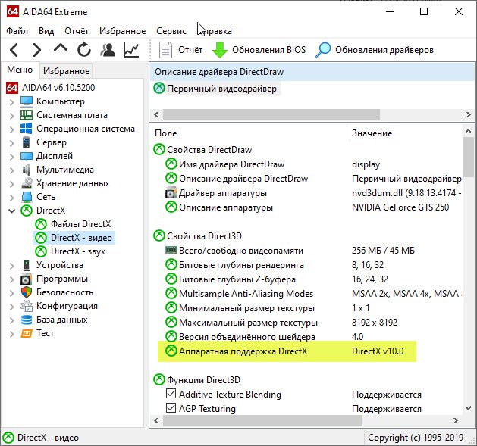This screenshot has height=446, width=477.
Task: Switch to the Избранное sidebar tab
Action: point(66,71)
